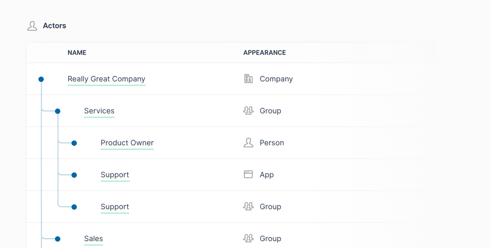Screen dimensions: 491x248
Task: Open the Support link with App appearance
Action: click(x=115, y=175)
